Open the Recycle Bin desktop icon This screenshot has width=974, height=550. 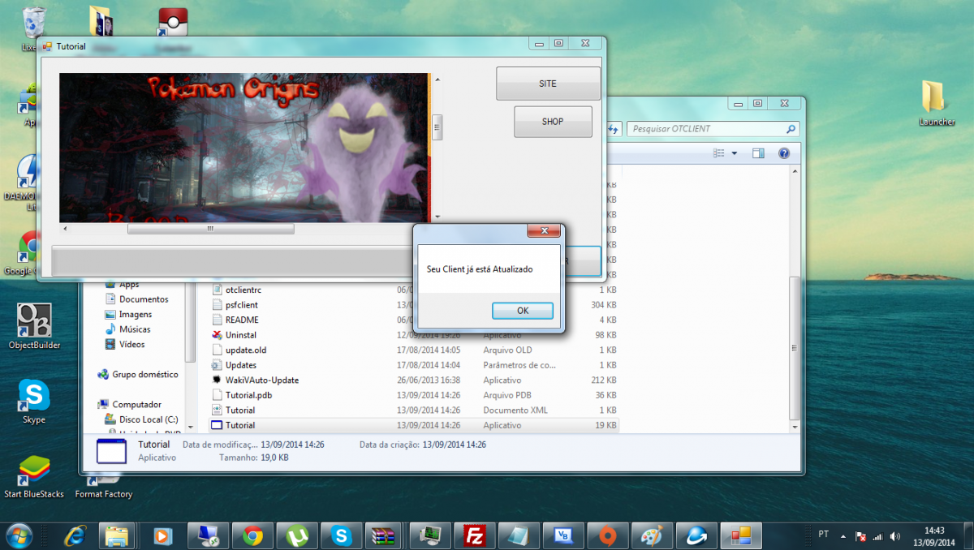[35, 21]
